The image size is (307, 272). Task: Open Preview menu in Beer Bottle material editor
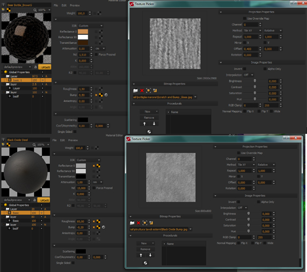(75, 5)
